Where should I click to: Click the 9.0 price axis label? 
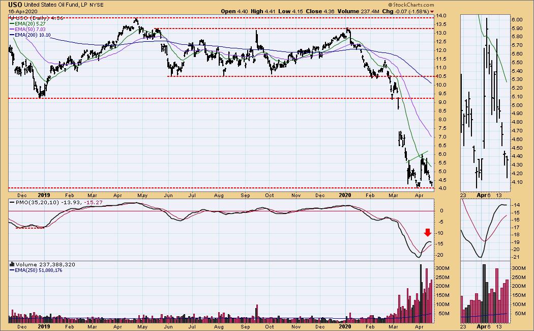click(x=442, y=102)
